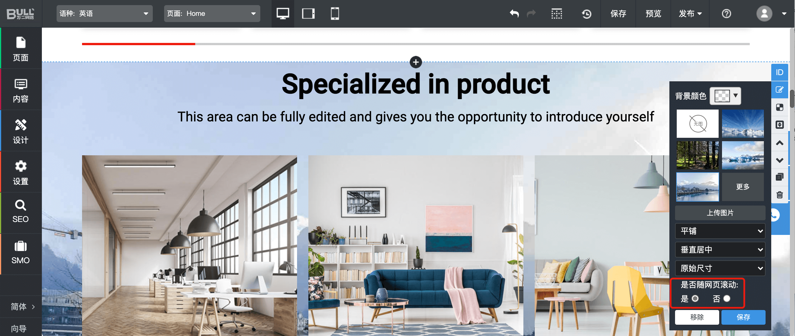Click the 移除 remove button
The image size is (795, 336).
tap(697, 317)
